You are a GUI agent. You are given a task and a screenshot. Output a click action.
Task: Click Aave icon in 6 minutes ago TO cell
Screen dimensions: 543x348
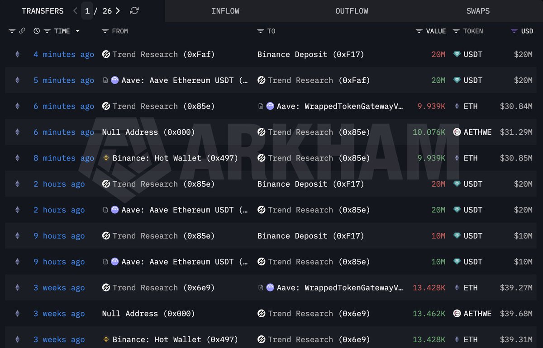tap(270, 106)
